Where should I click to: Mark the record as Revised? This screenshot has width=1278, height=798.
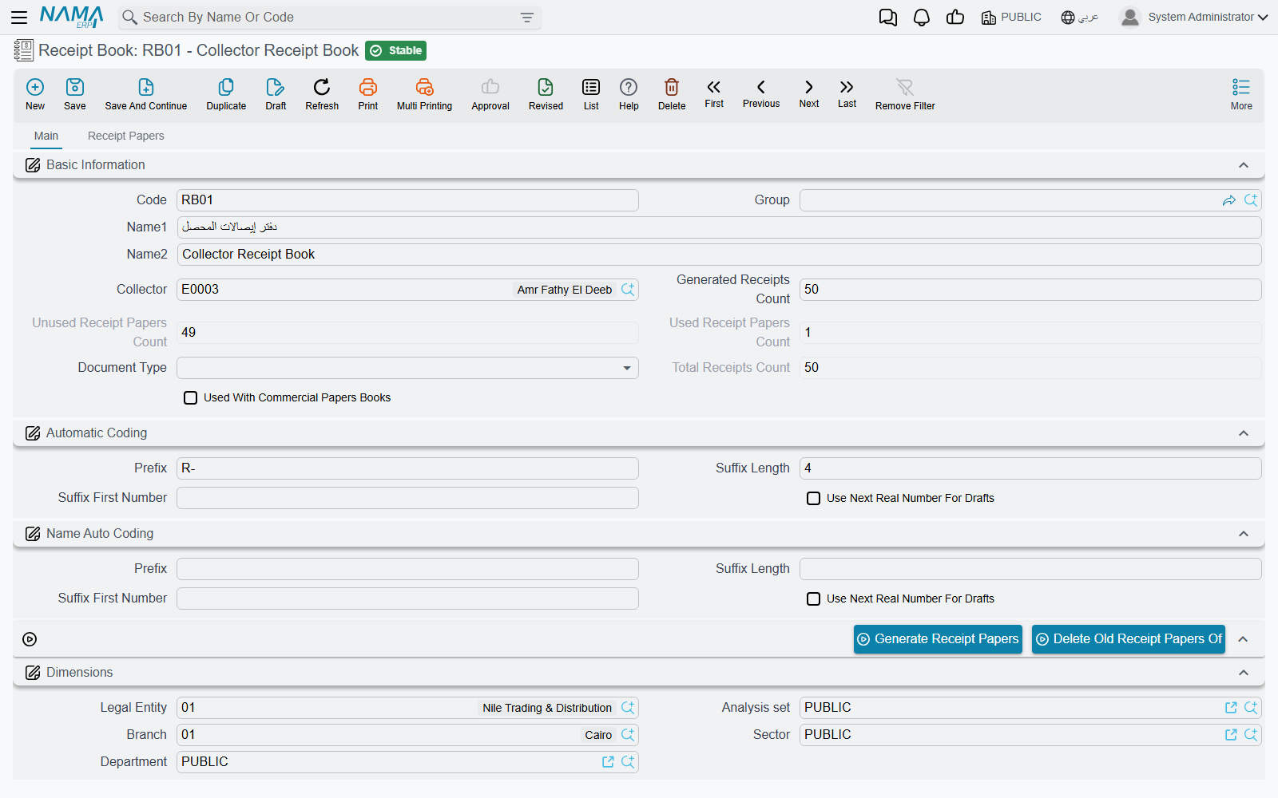pyautogui.click(x=546, y=93)
